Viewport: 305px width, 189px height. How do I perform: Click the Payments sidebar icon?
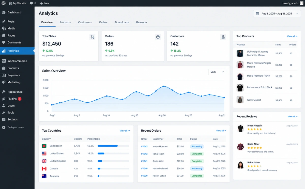click(4, 75)
